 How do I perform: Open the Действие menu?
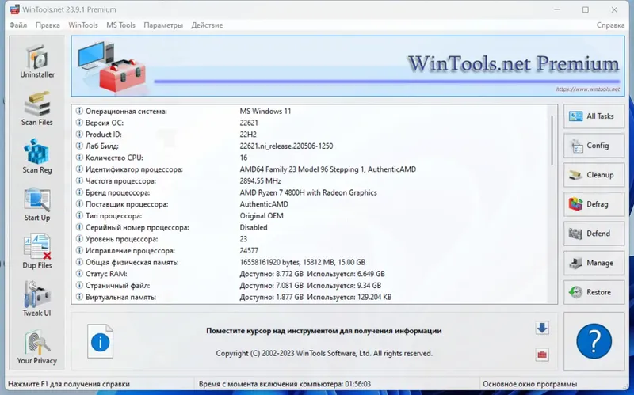pos(207,25)
